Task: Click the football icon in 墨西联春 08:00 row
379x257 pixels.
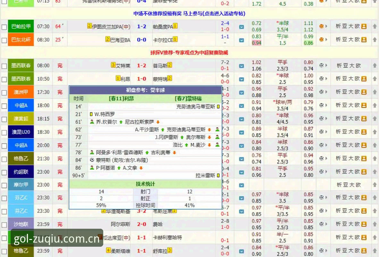Action: 321,65
